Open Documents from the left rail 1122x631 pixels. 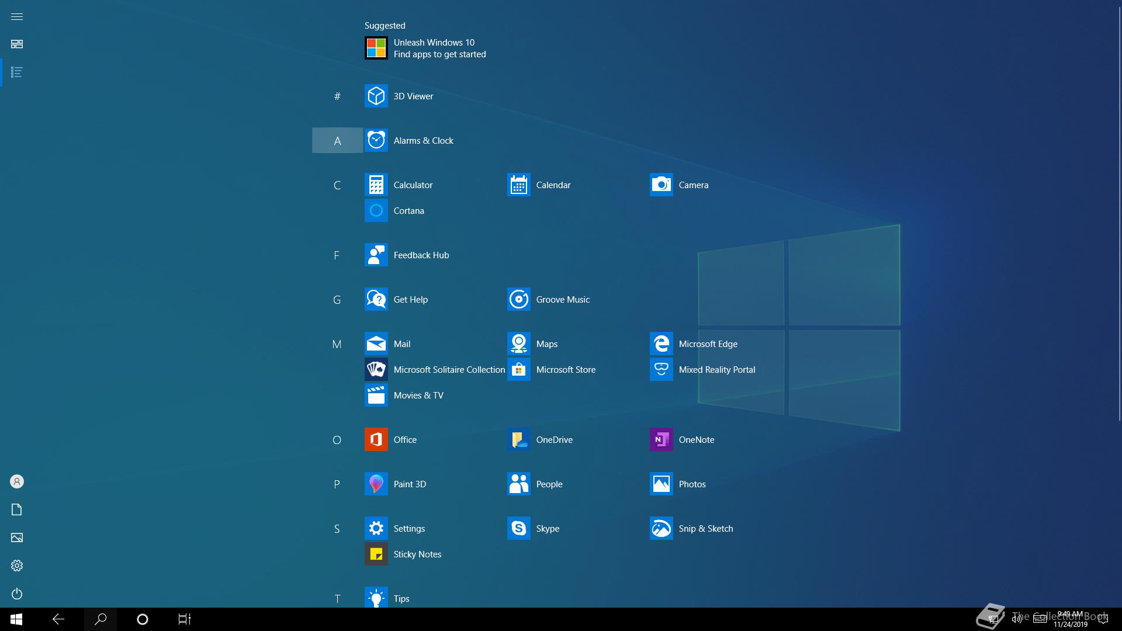tap(17, 509)
